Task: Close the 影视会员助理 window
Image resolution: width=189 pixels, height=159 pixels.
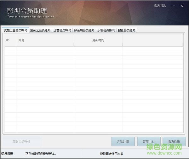Action: 182,6
